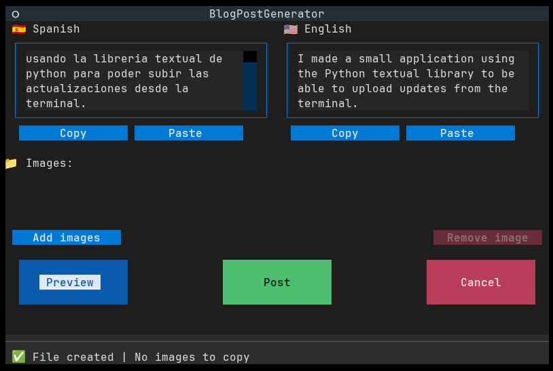Screen dimensions: 553x371
Task: Copy the English text
Action: [x=345, y=133]
